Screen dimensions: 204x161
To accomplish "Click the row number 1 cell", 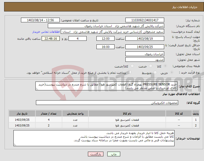I will (196, 120).
